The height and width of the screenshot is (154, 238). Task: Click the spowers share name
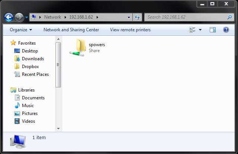[x=97, y=45]
